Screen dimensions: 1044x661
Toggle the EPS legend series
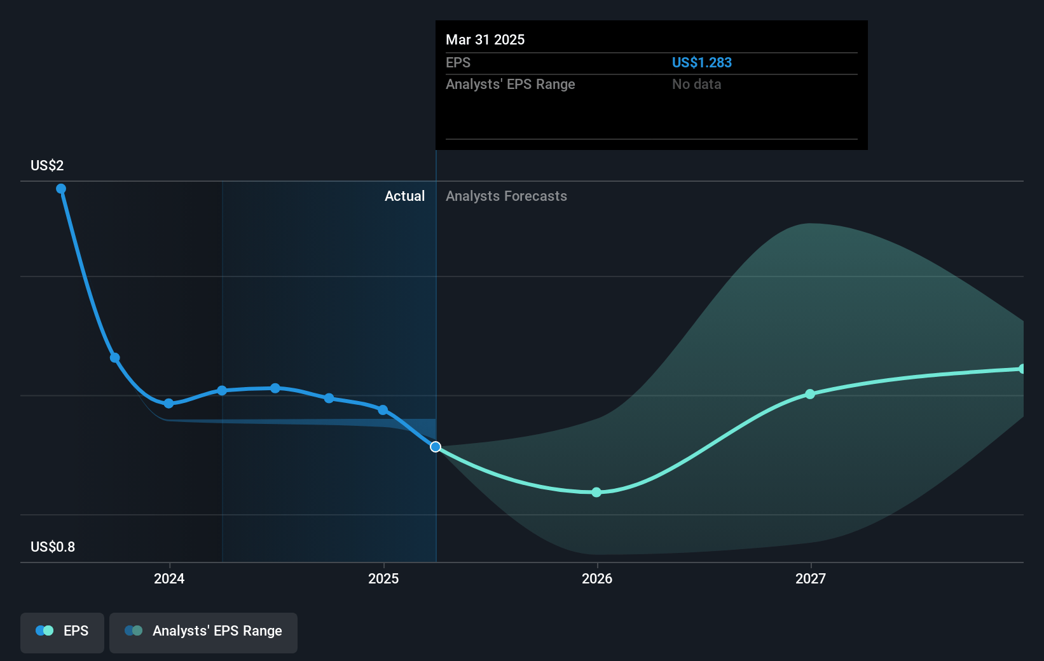(62, 632)
